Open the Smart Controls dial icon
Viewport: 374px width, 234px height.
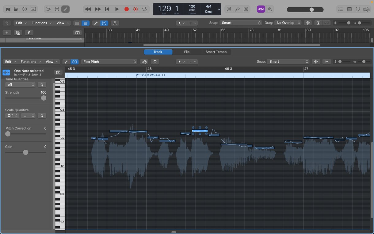(x=48, y=9)
